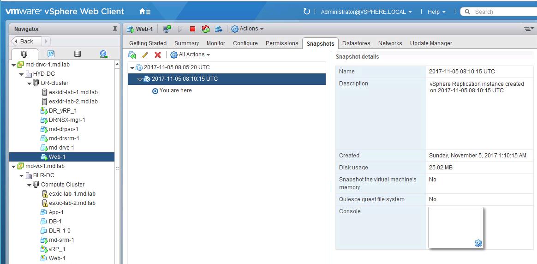
Task: Select host esxic-lab-1.md.lab
Action: 72,194
